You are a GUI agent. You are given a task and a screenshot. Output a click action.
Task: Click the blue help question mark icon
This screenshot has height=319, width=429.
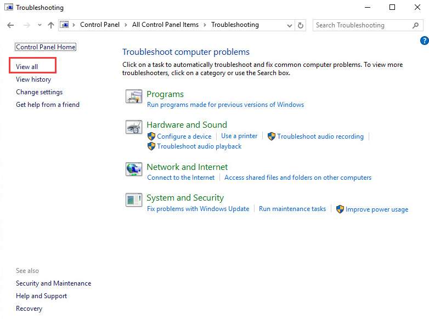[x=425, y=41]
